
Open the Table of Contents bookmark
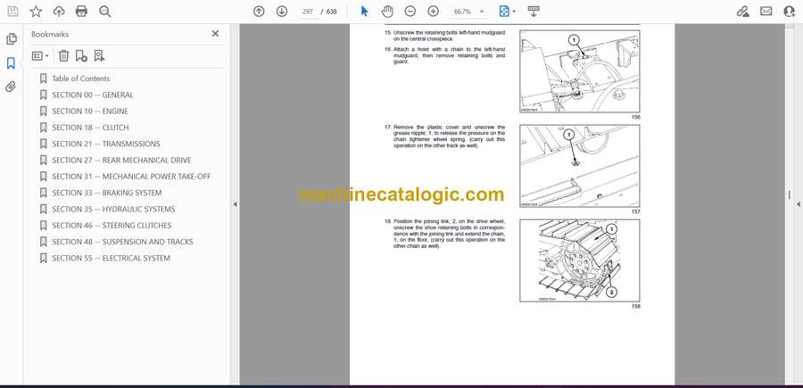coord(81,78)
